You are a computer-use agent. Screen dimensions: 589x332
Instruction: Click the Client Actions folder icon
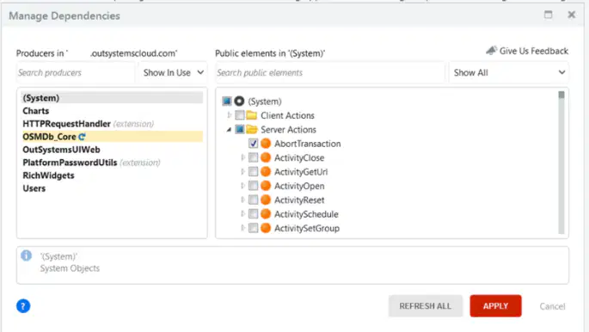click(252, 115)
